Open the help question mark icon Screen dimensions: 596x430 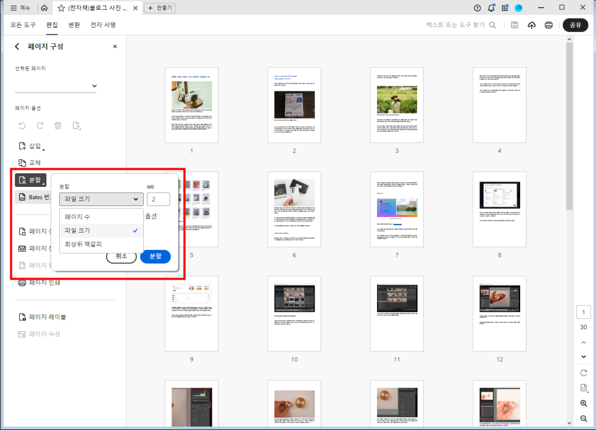point(478,8)
